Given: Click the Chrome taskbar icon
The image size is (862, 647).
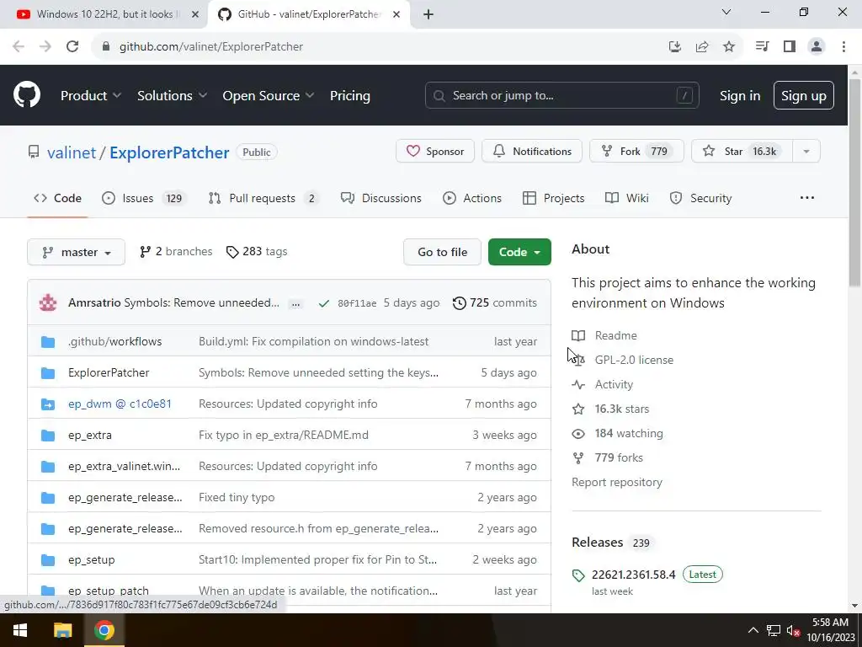Looking at the screenshot, I should pyautogui.click(x=104, y=630).
